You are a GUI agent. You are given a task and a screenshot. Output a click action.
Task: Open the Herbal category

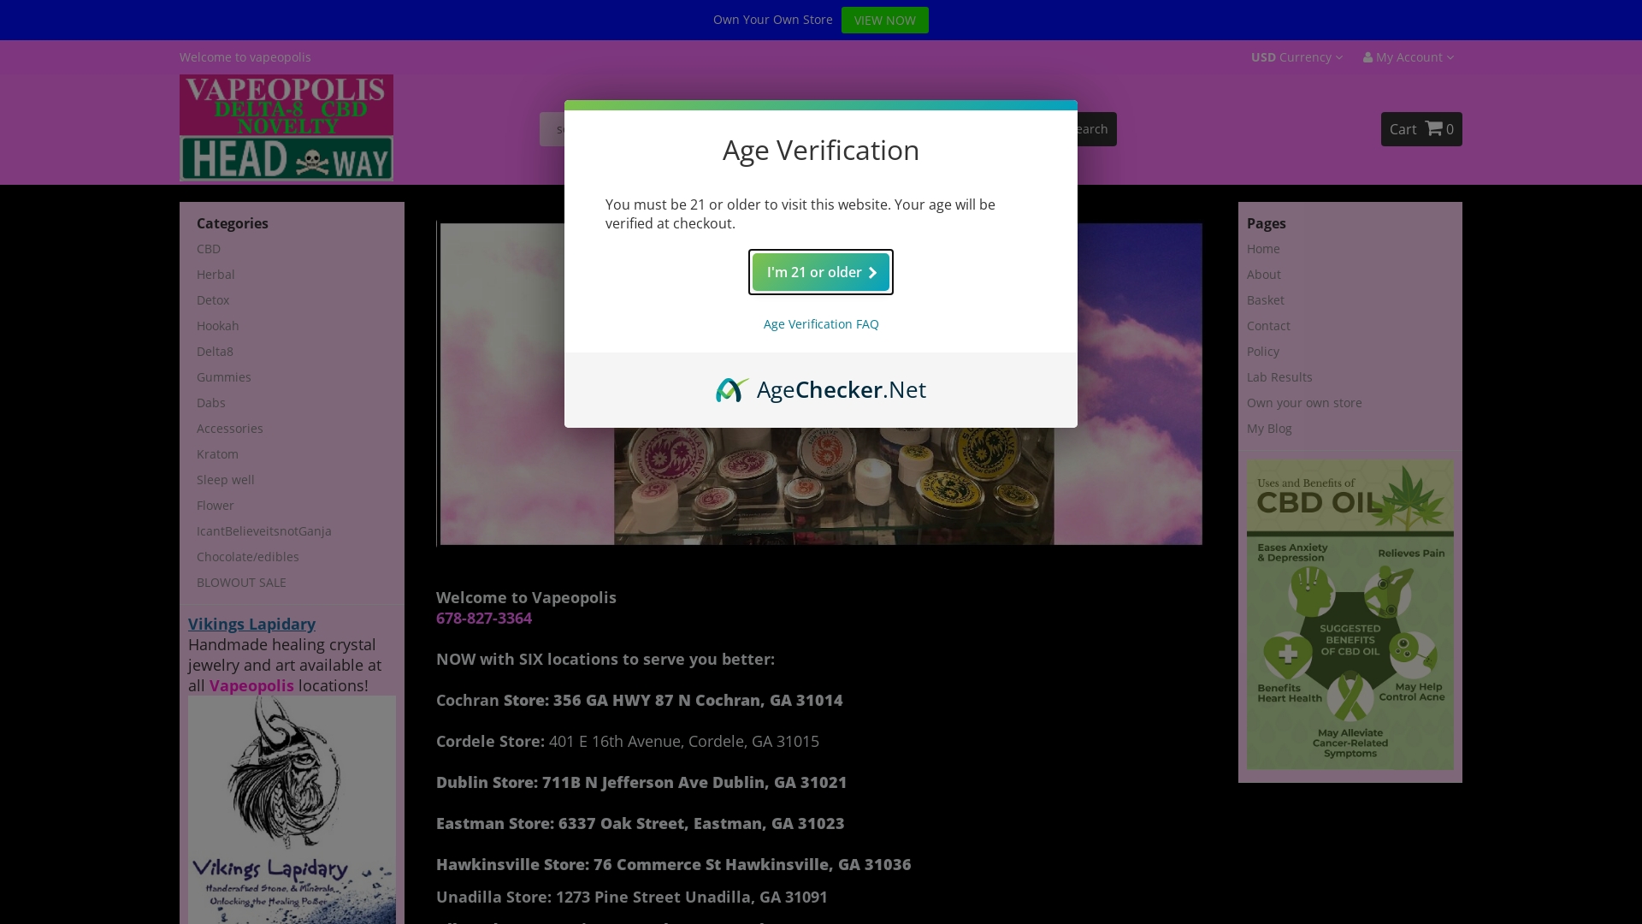click(x=216, y=275)
